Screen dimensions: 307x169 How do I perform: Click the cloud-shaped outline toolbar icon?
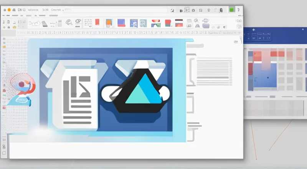tap(35, 23)
